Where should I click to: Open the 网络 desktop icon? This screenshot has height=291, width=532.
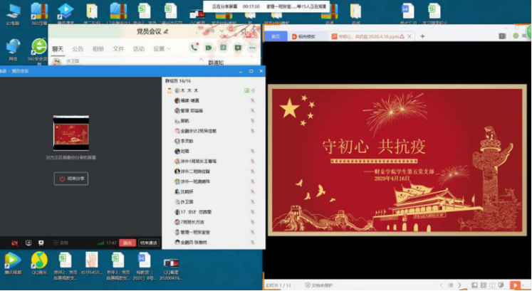tap(13, 49)
